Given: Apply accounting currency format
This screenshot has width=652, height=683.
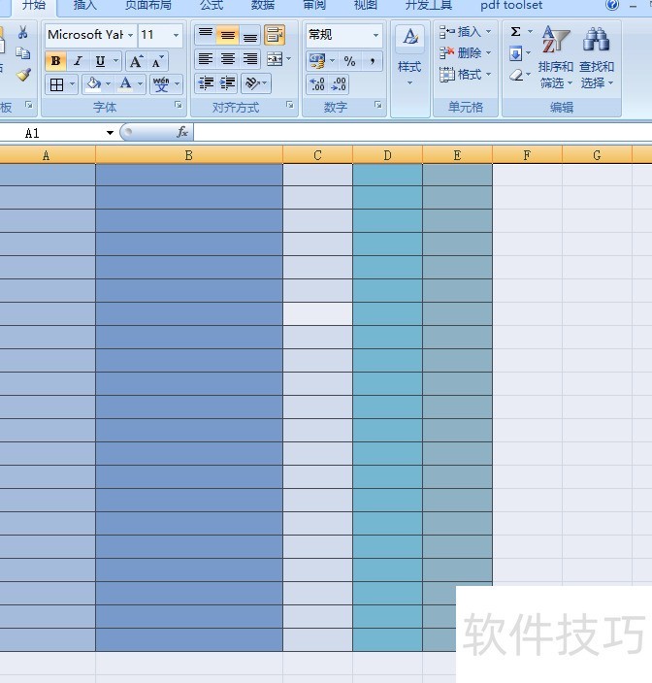Looking at the screenshot, I should 317,61.
